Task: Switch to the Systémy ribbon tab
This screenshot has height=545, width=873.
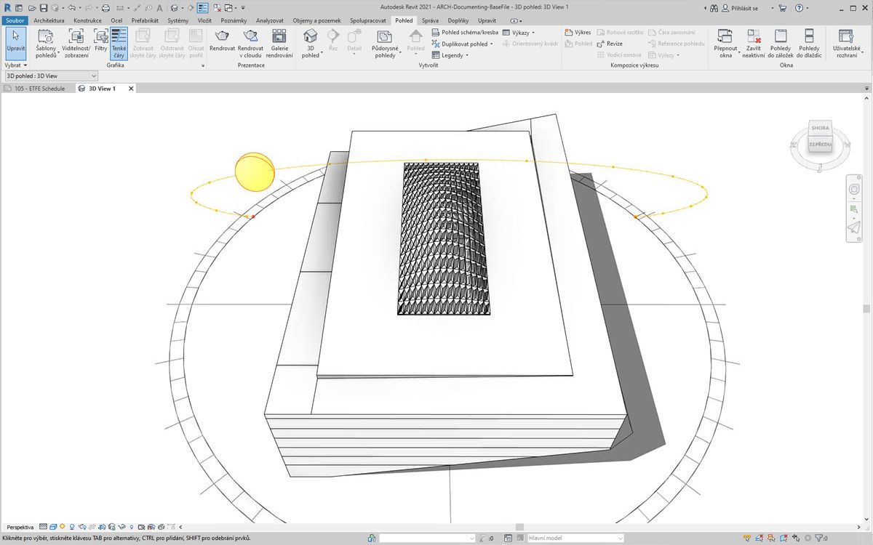Action: click(178, 20)
